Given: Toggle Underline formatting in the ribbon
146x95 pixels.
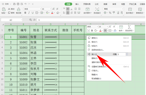Looking at the screenshot, I should coord(32,13).
